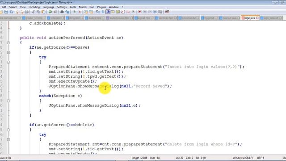Click the Windows (CR LF) status entry

click(x=243, y=158)
